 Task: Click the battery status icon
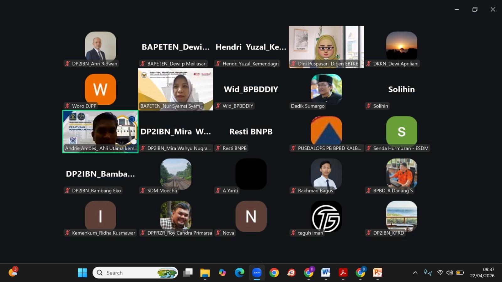[x=460, y=273]
